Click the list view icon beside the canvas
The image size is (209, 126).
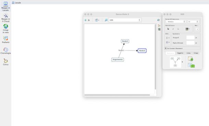click(x=159, y=29)
